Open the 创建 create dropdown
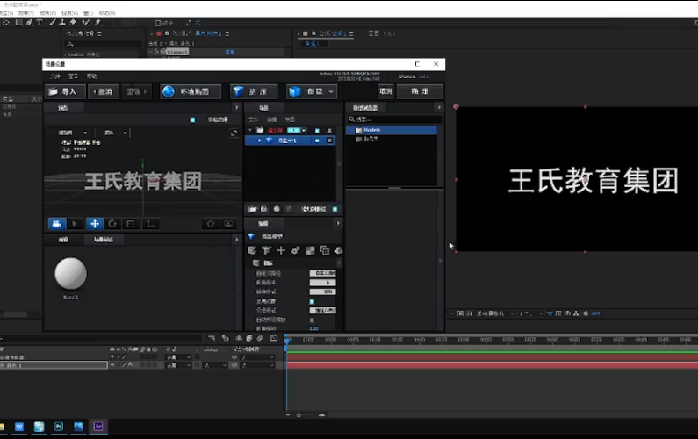Viewport: 698px width, 439px height. [x=311, y=91]
